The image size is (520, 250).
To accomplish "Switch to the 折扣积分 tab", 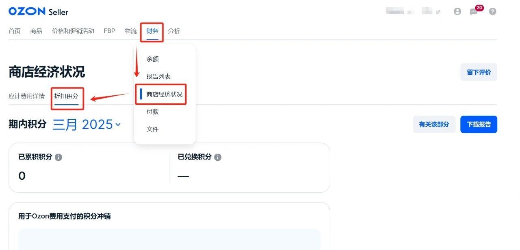I will [67, 96].
